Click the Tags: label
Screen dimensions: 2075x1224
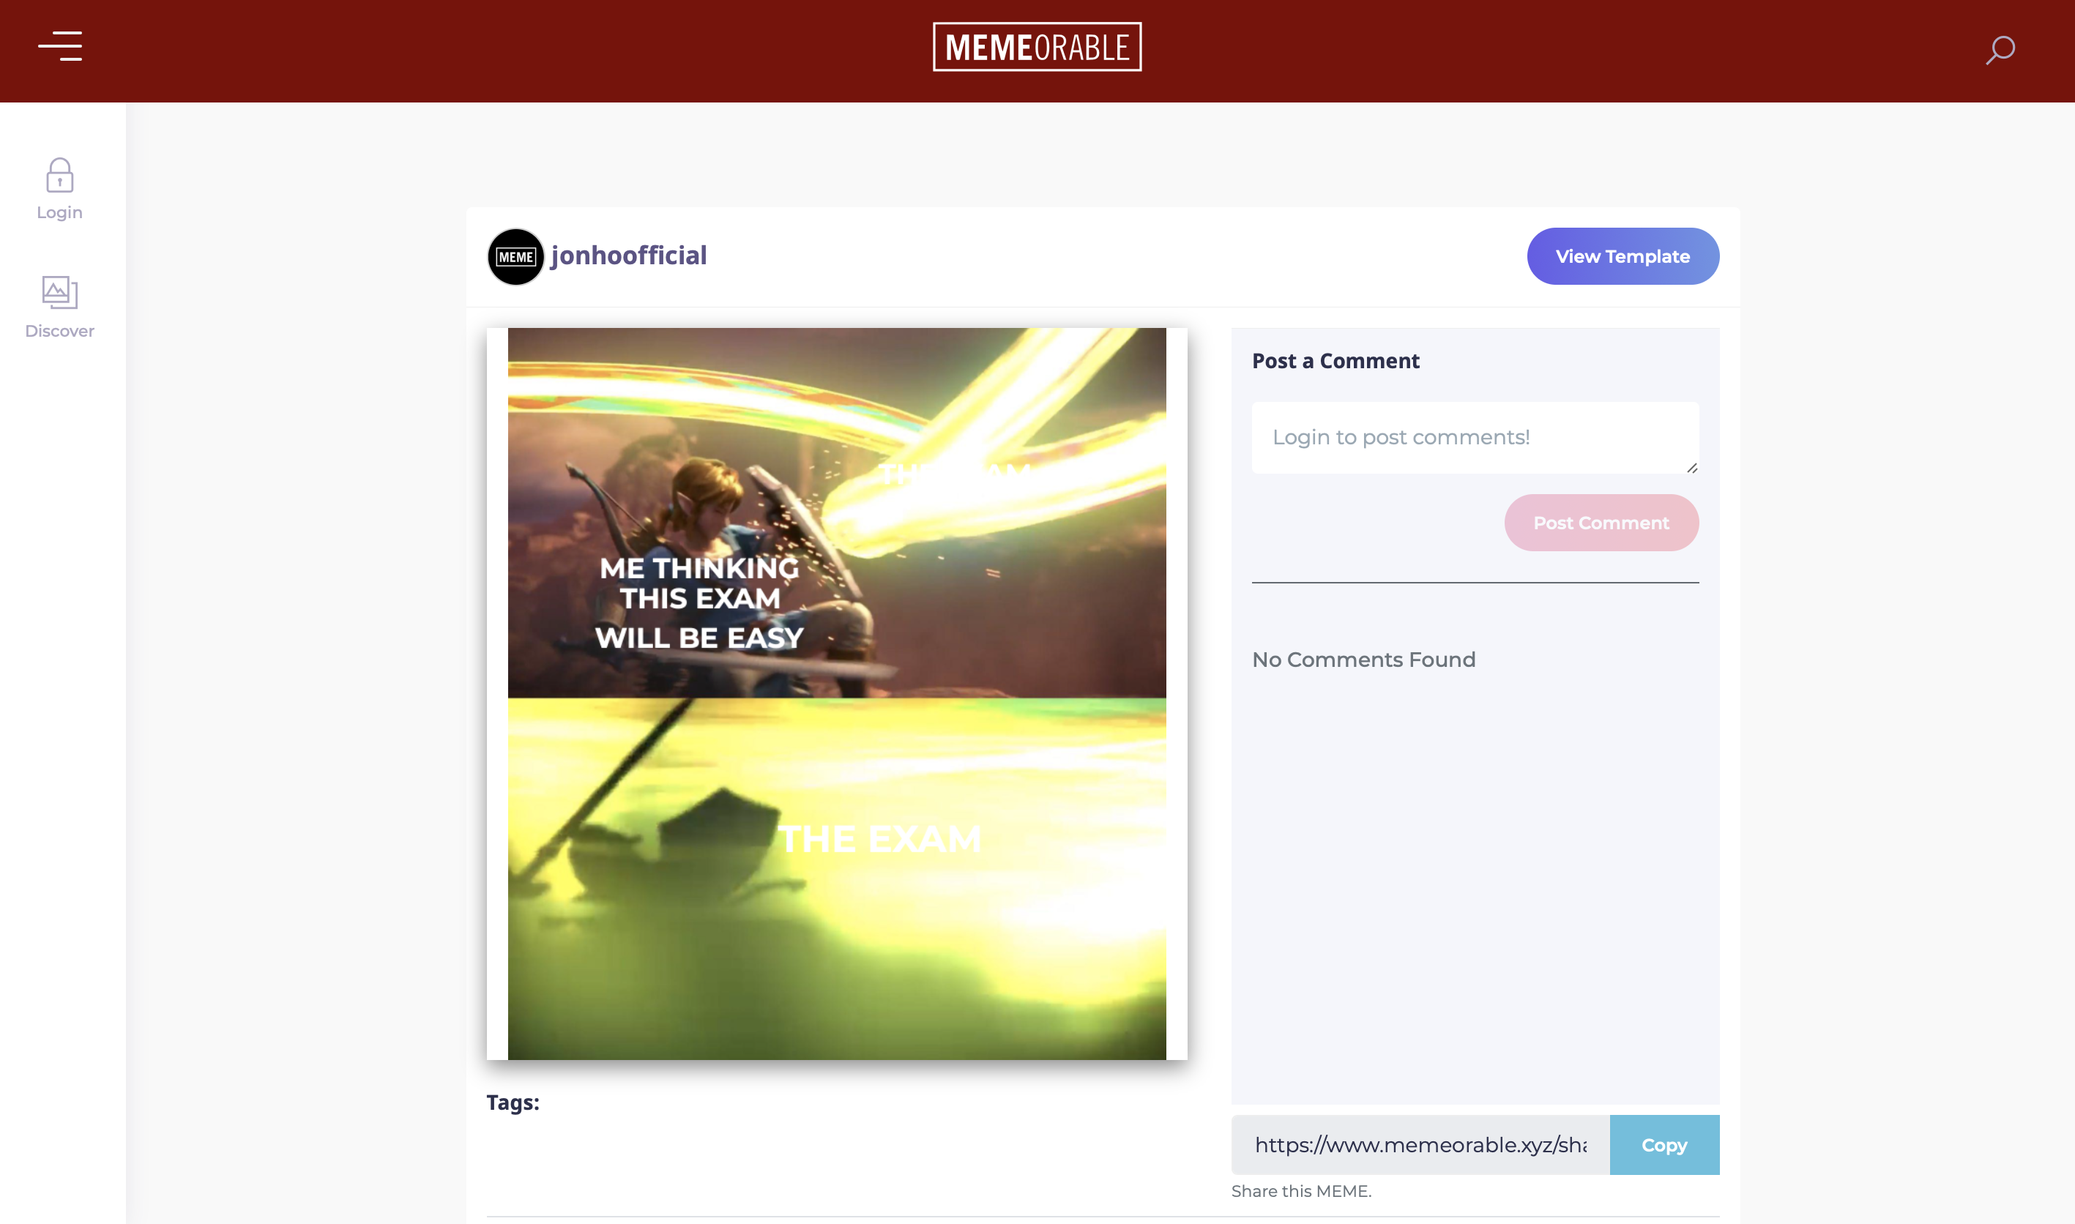[512, 1102]
